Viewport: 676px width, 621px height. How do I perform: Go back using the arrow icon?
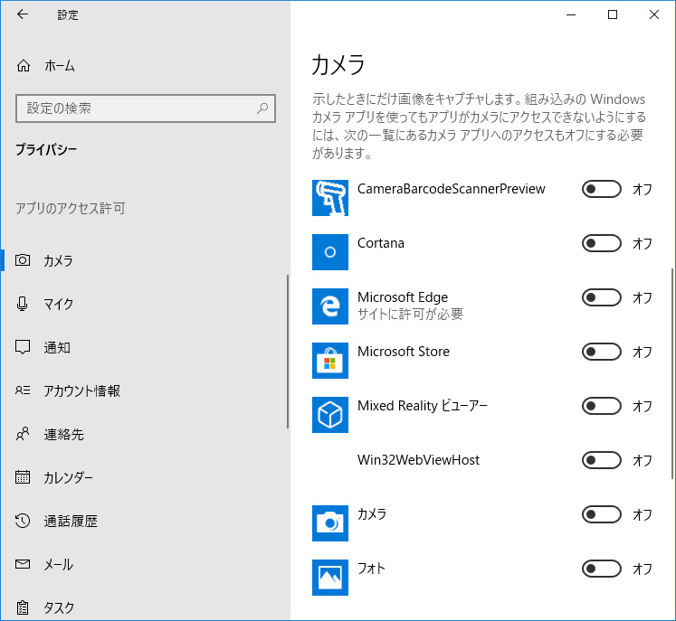(23, 14)
